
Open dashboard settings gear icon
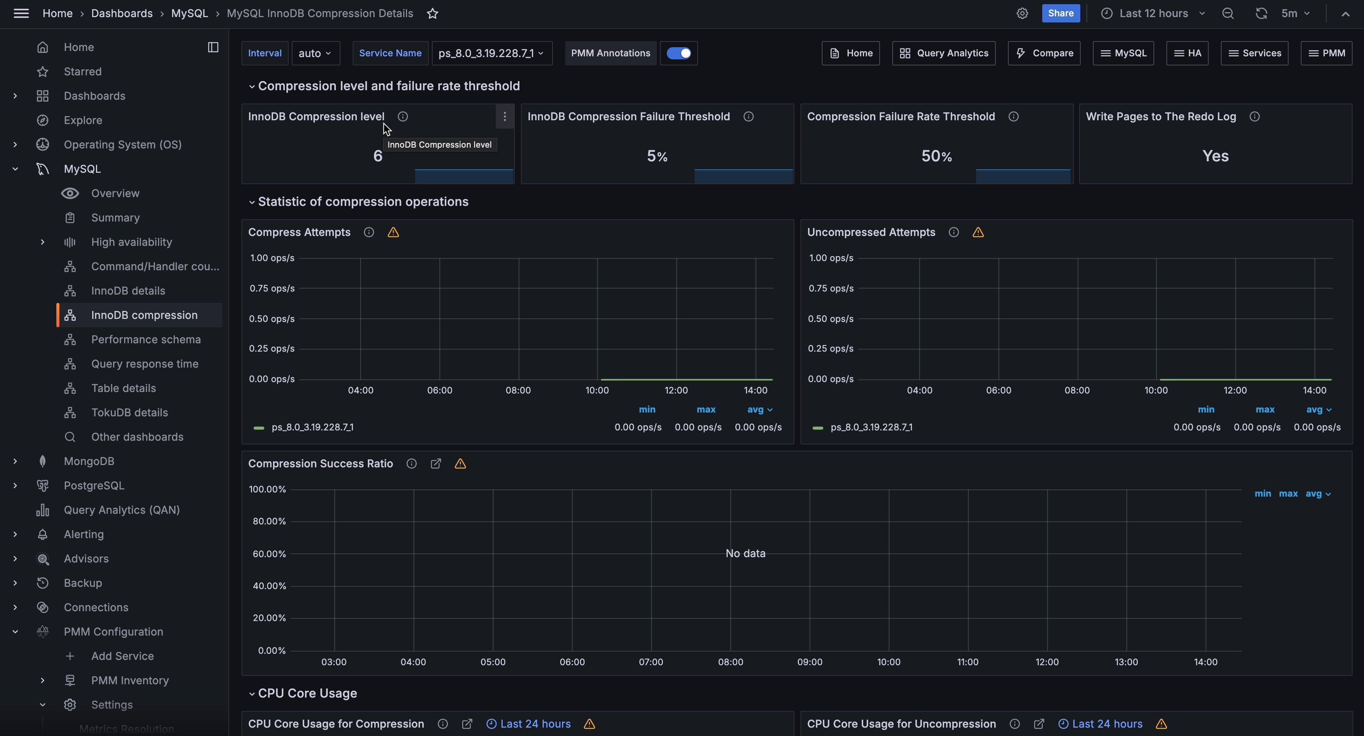[x=1022, y=14]
